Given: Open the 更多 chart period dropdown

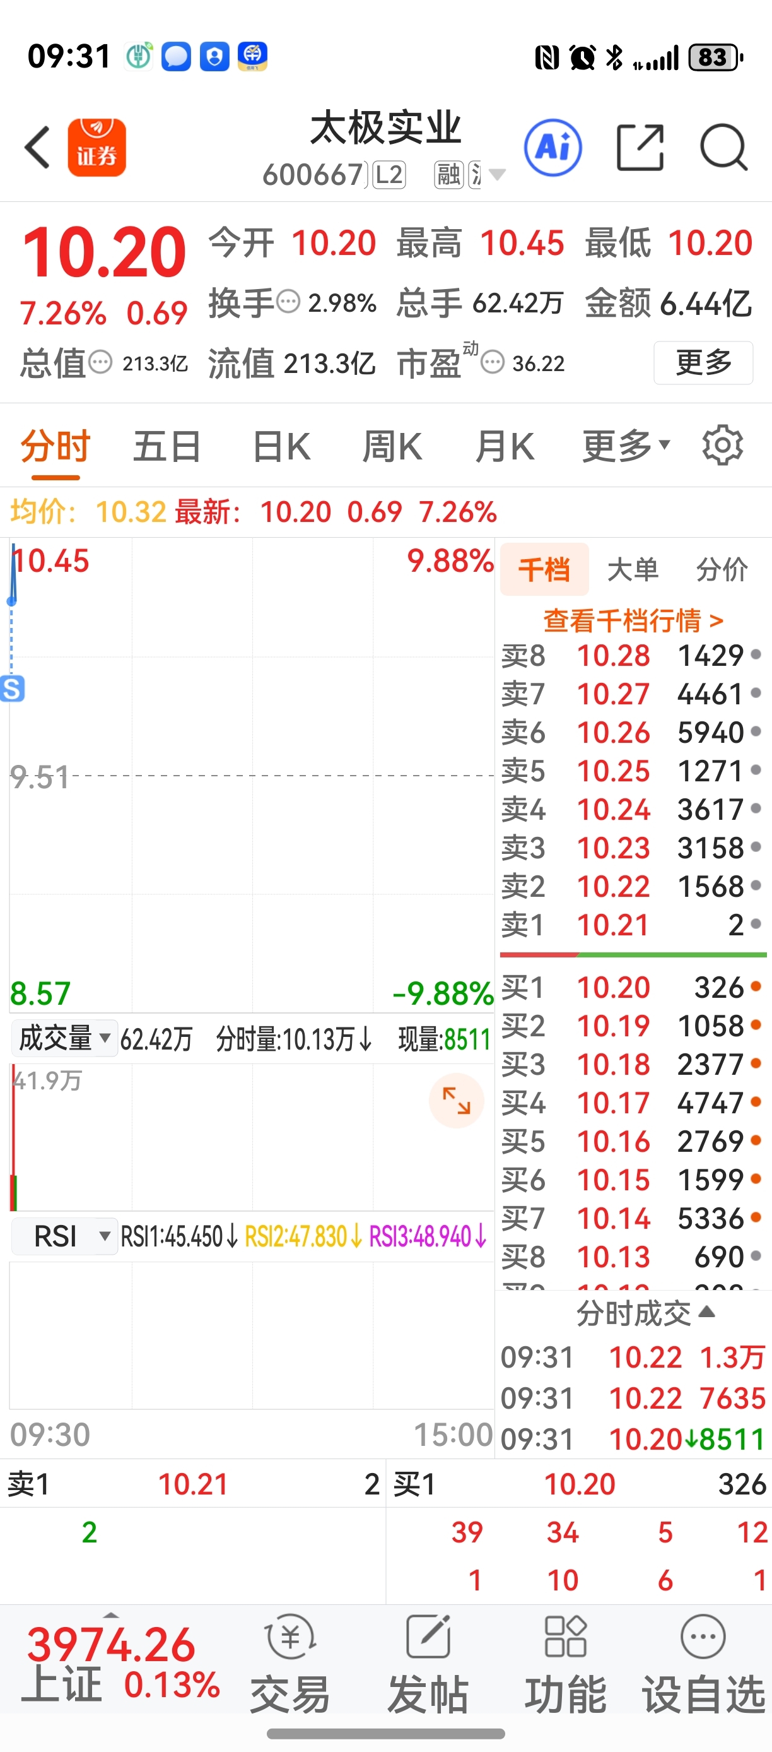Looking at the screenshot, I should click(x=626, y=447).
